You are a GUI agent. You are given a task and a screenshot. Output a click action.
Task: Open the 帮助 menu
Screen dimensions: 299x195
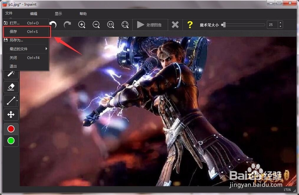tap(83, 13)
